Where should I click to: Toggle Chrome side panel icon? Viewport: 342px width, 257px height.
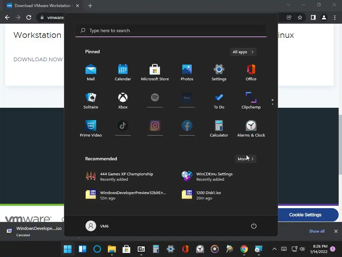(x=313, y=17)
